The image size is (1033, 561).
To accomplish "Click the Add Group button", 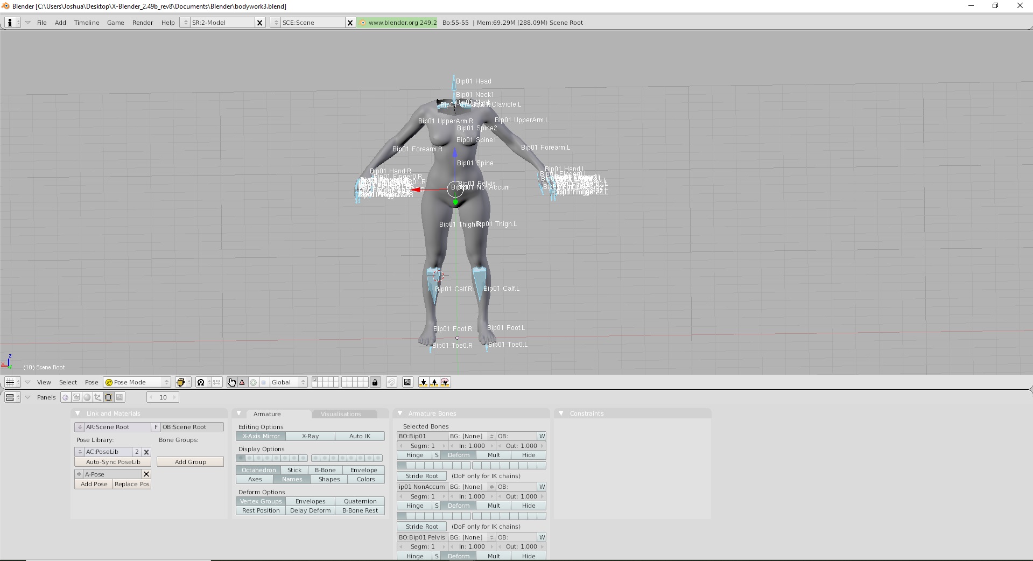I will pos(190,461).
